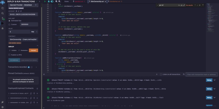Expand the Transactions recorded section
Screen dimensions: 219x109
pyautogui.click(x=36, y=67)
